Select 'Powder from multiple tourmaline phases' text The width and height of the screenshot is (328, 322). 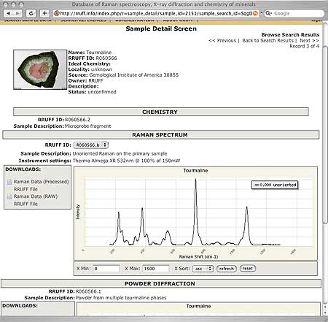(x=121, y=298)
